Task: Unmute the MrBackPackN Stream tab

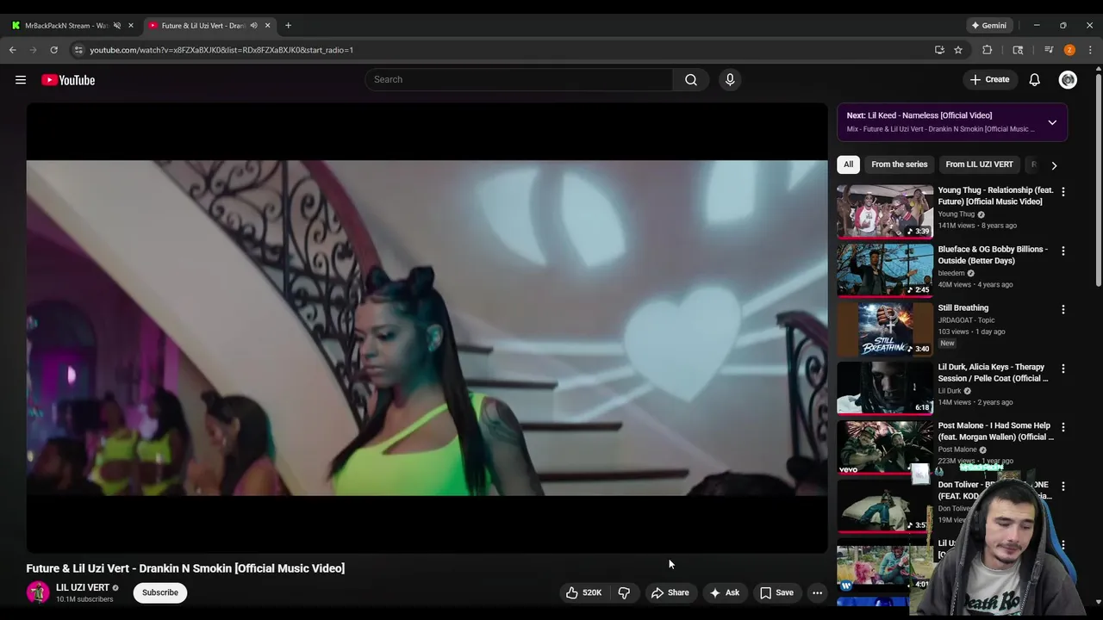Action: [117, 25]
